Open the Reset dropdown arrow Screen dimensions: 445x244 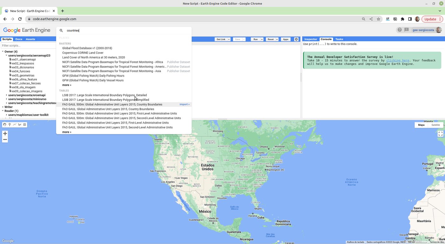click(277, 39)
